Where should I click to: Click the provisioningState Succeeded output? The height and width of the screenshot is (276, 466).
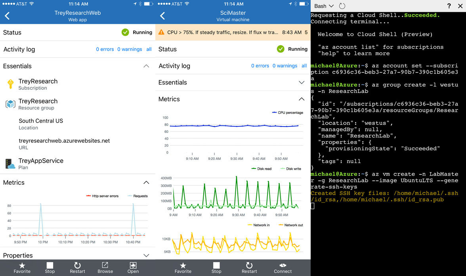382,148
